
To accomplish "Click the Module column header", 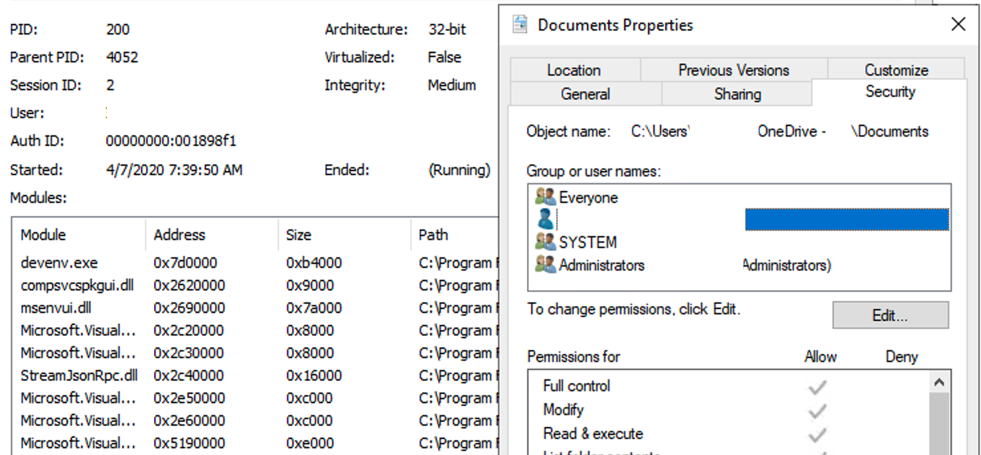I will pos(78,235).
